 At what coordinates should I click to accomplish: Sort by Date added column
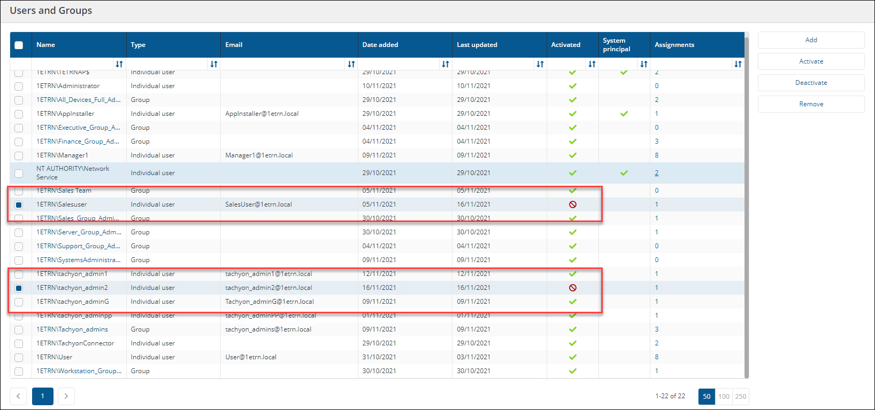tap(446, 64)
